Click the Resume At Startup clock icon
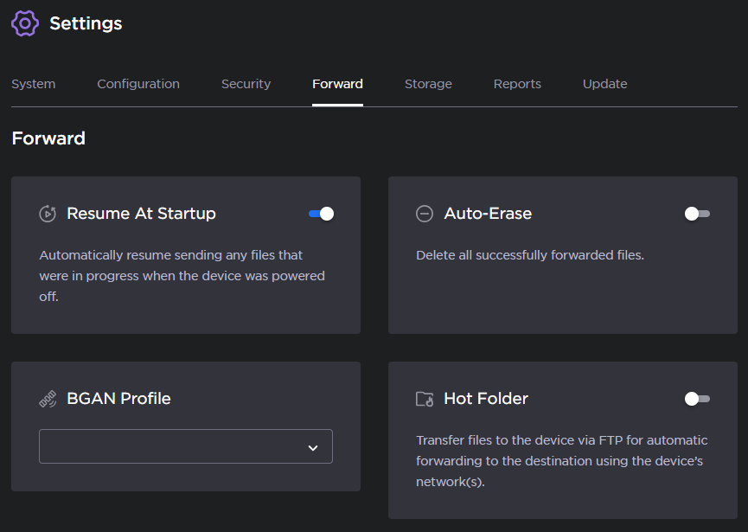748x532 pixels. 48,214
